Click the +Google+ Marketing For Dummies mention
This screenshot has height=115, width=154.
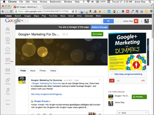[46, 83]
